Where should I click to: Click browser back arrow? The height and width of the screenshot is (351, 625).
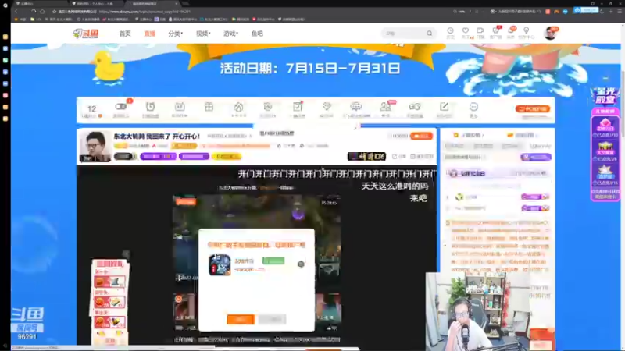[16, 12]
